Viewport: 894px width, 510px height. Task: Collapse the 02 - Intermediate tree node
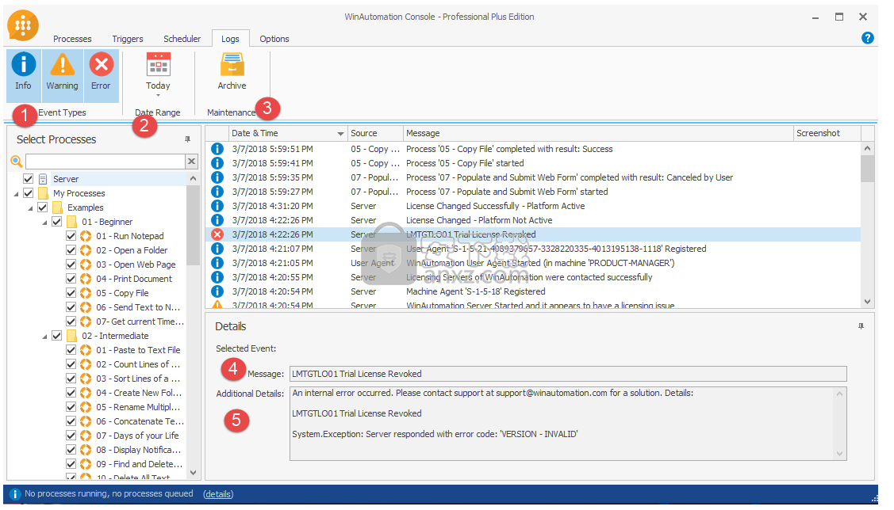pyautogui.click(x=44, y=337)
